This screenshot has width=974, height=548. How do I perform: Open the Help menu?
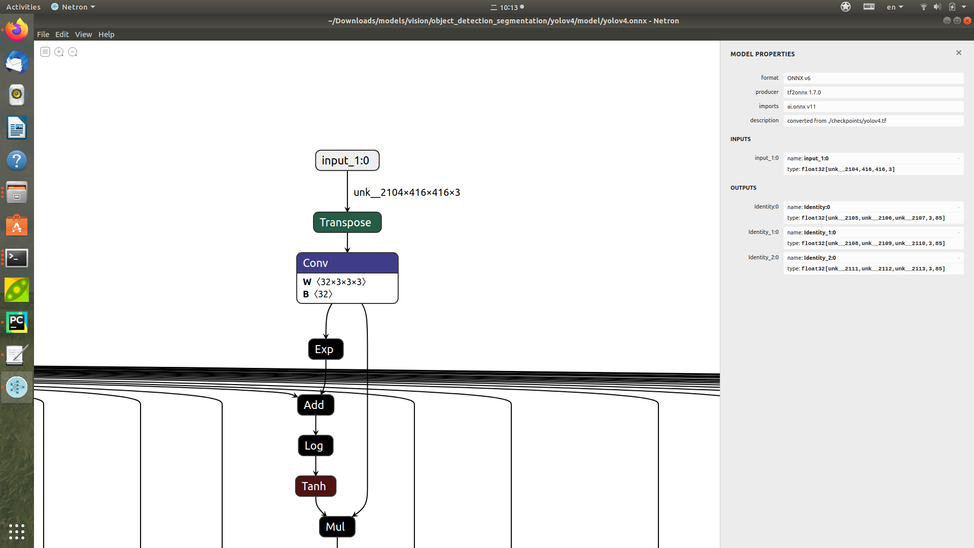[106, 34]
